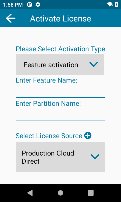Open recent apps with the square button

point(91,193)
